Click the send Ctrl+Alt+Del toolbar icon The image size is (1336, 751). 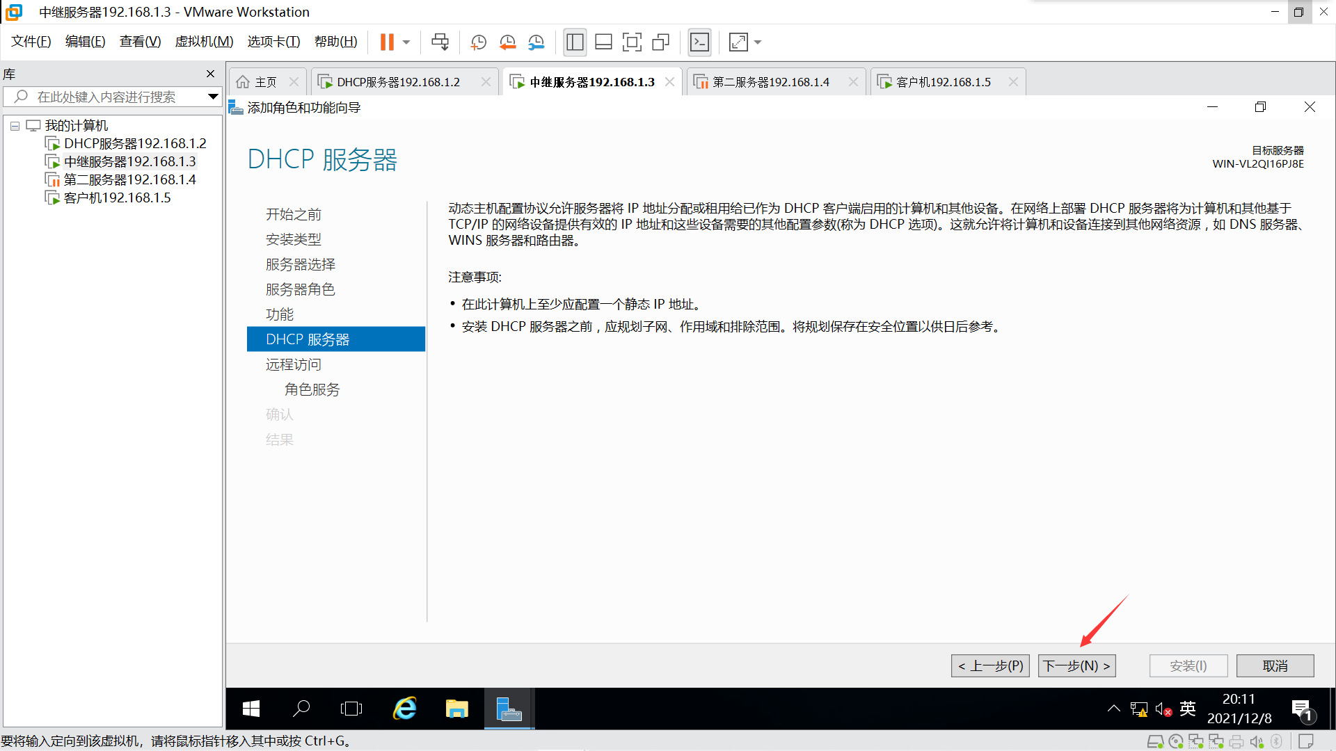440,42
